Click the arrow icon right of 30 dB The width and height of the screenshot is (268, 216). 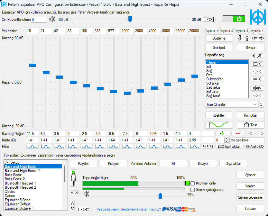pos(209,20)
